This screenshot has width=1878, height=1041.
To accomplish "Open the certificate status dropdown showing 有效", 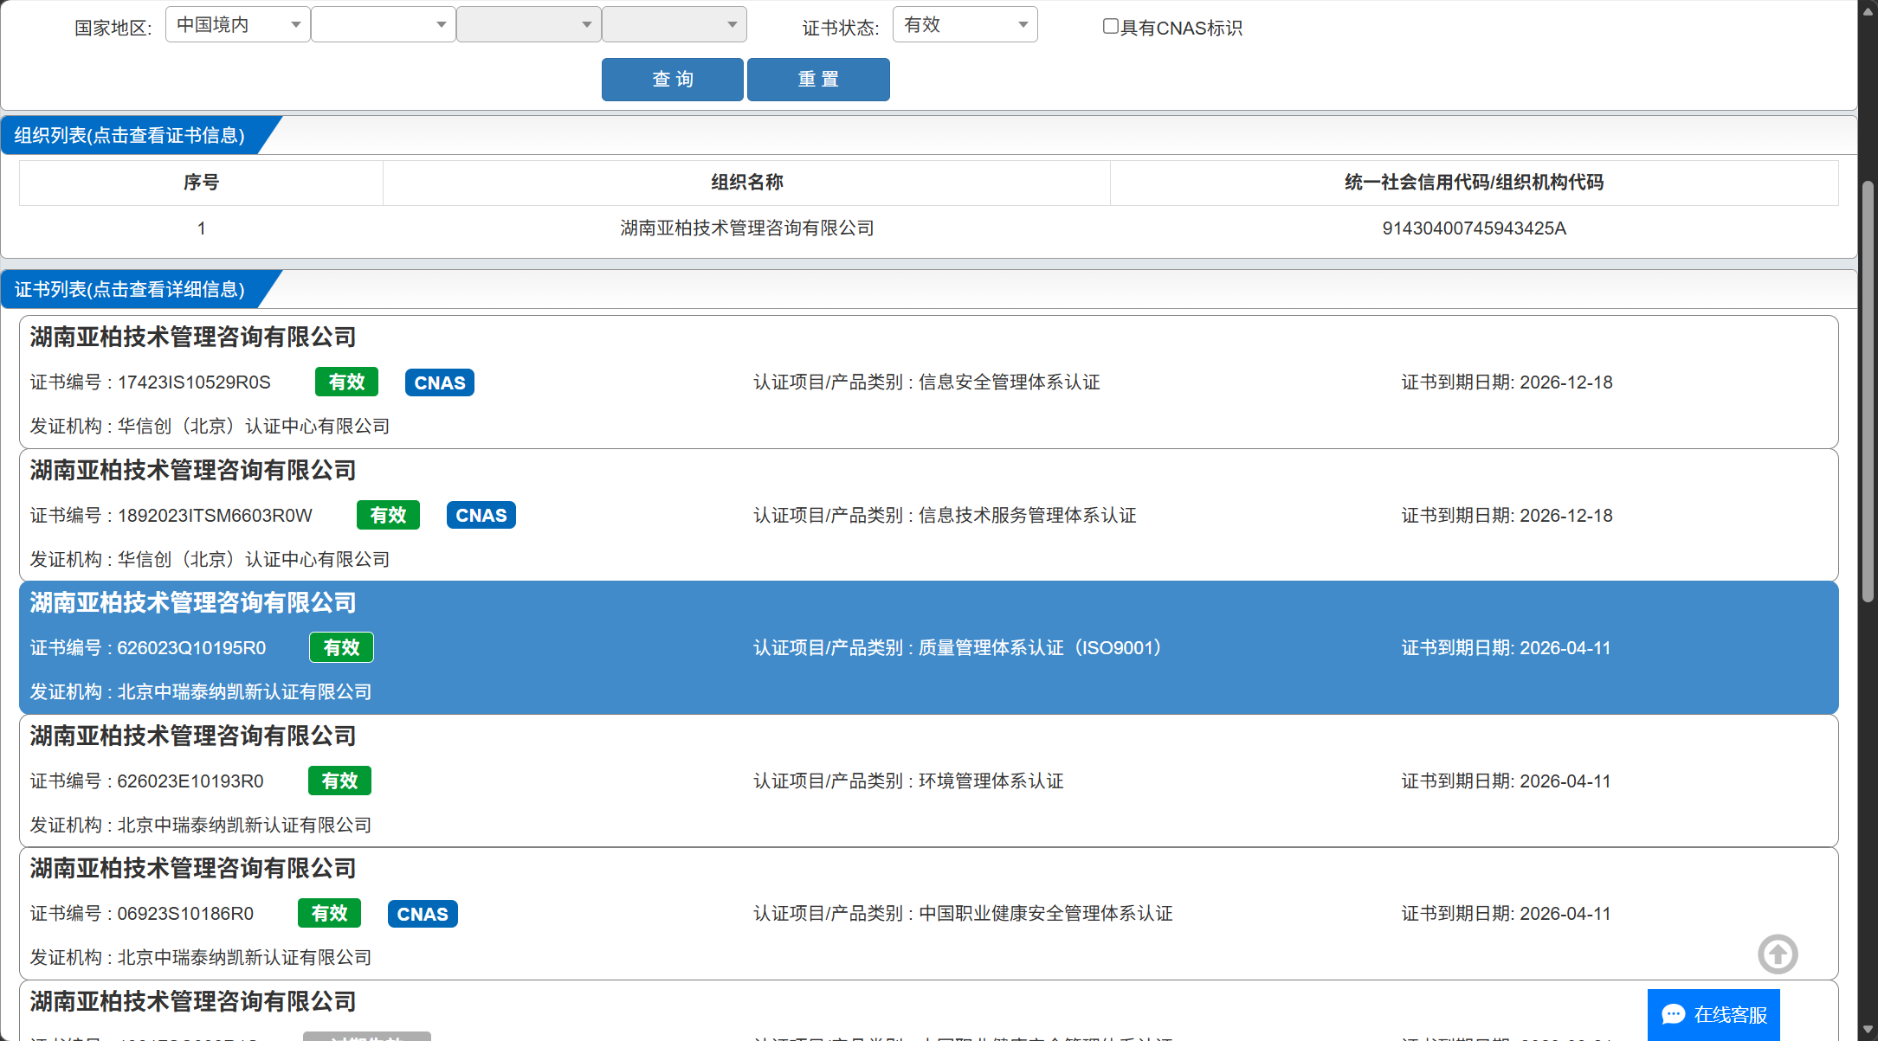I will [965, 25].
